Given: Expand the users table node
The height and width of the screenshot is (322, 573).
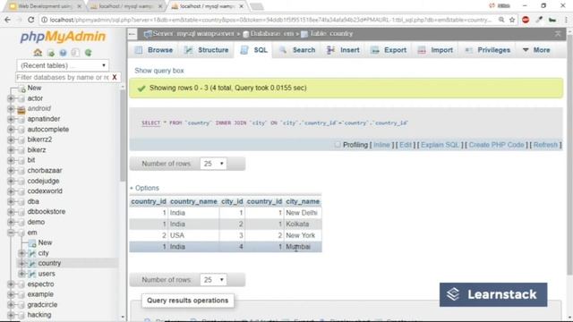Looking at the screenshot, I should pyautogui.click(x=21, y=274).
